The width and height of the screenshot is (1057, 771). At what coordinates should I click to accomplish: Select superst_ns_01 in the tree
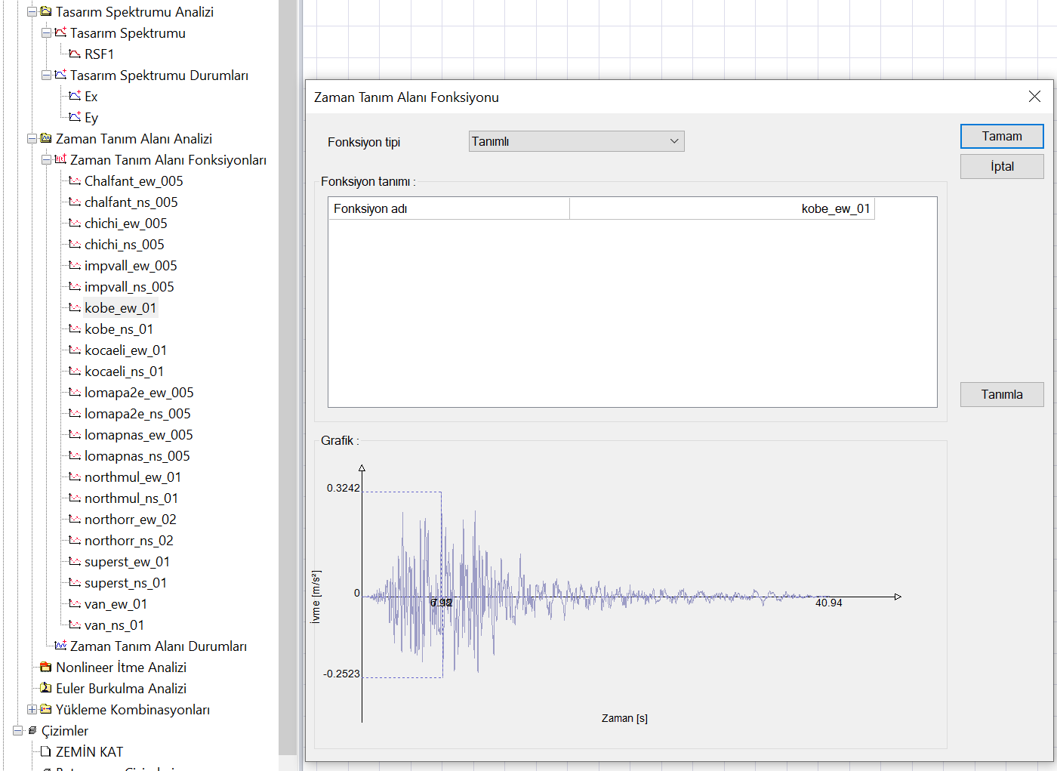click(x=125, y=583)
